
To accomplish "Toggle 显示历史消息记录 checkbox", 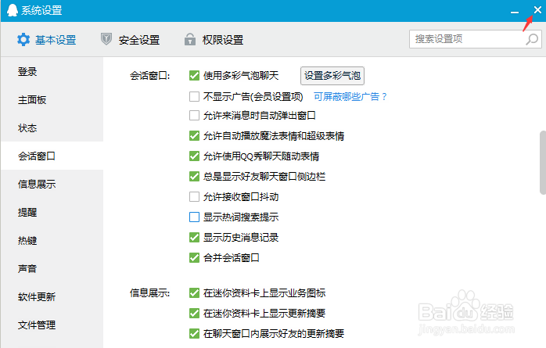I will (x=194, y=237).
